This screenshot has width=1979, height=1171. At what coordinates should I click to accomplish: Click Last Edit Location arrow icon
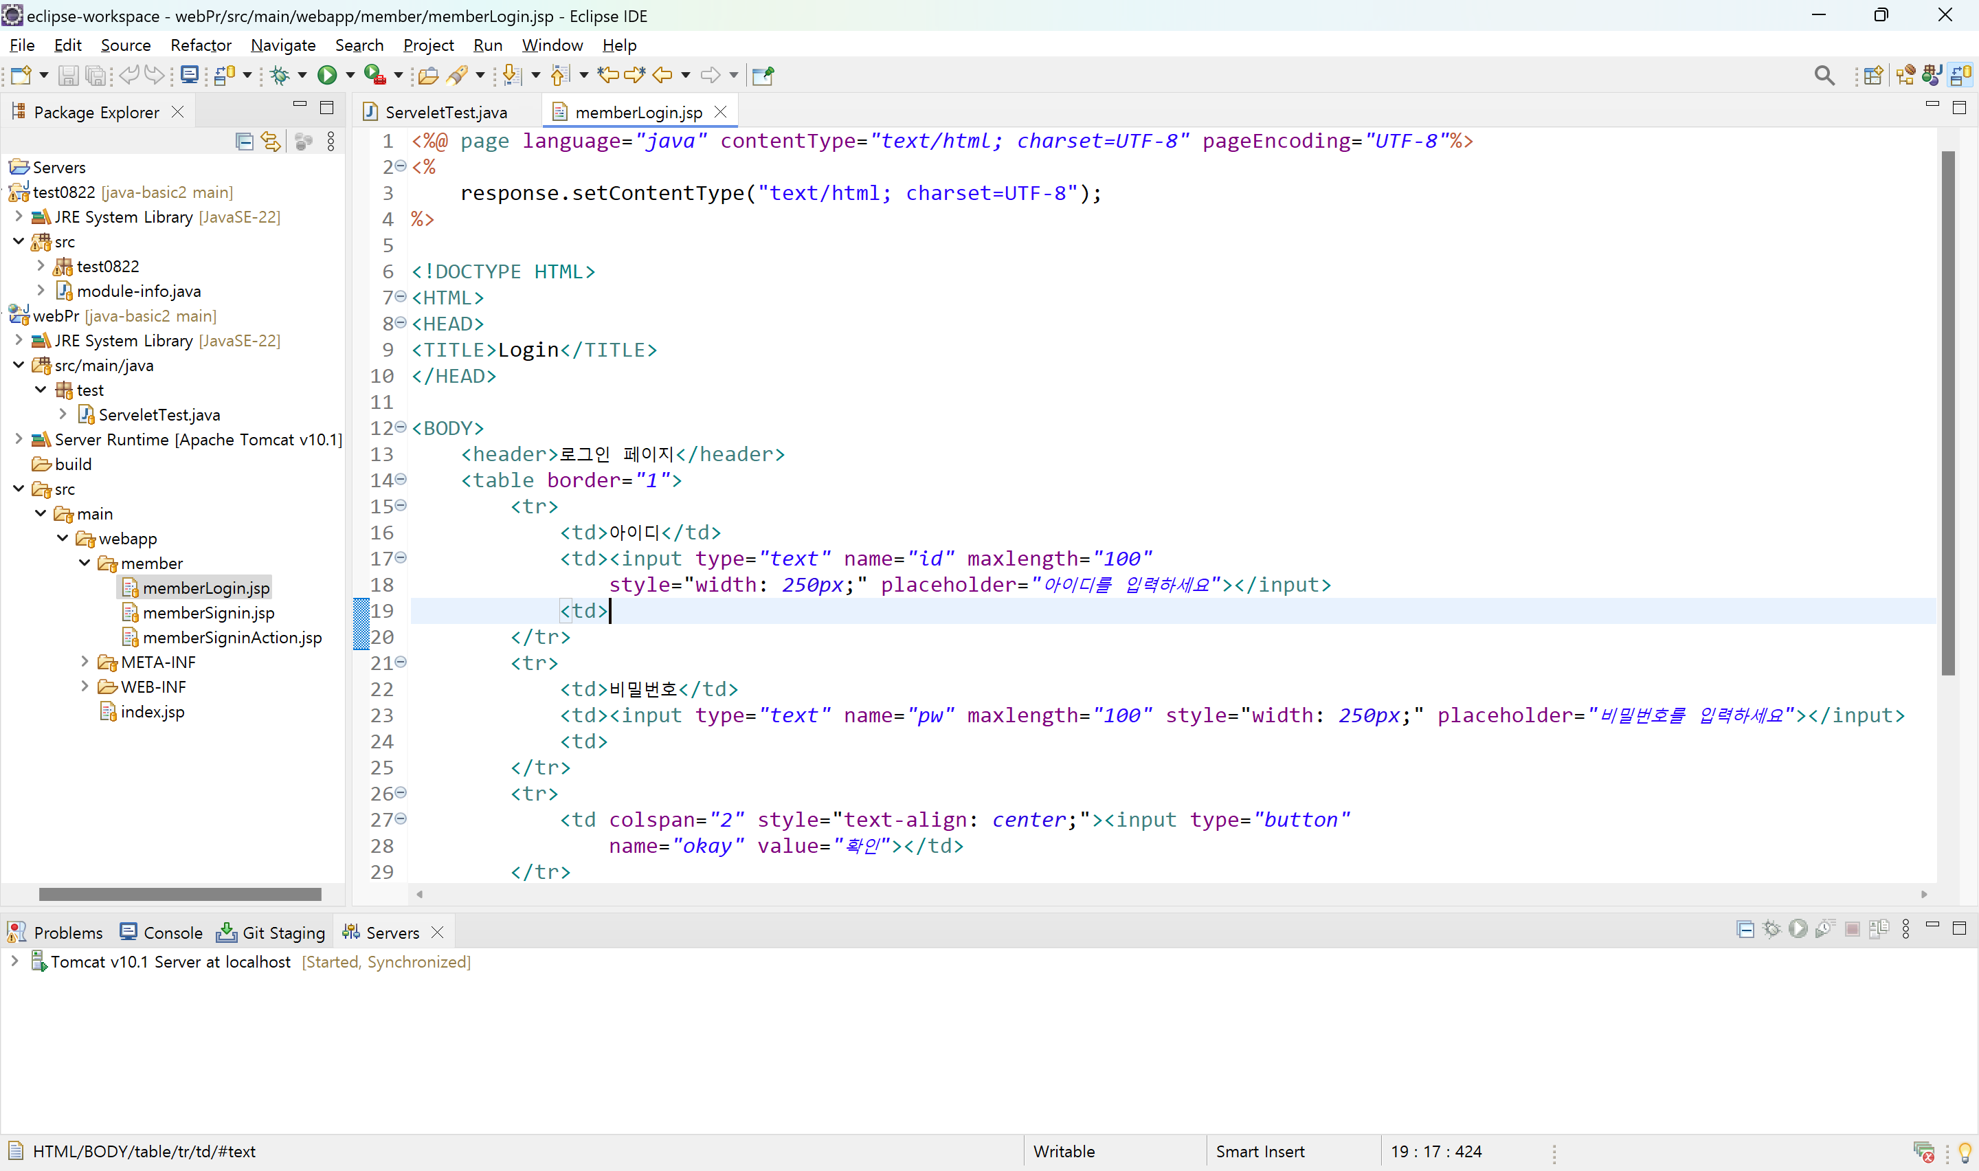(607, 75)
